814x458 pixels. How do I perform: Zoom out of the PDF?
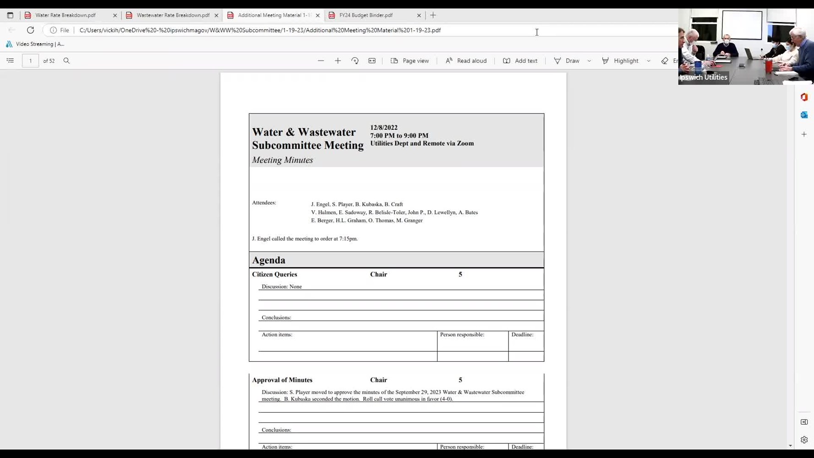click(321, 60)
